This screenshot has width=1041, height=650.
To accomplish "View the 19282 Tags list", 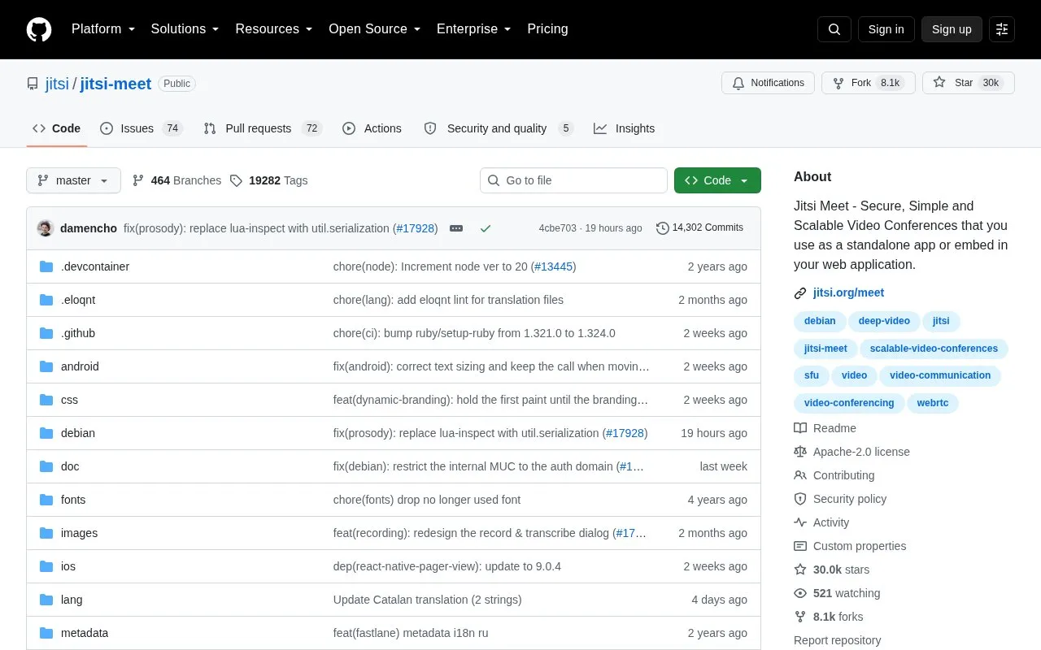I will click(x=268, y=180).
